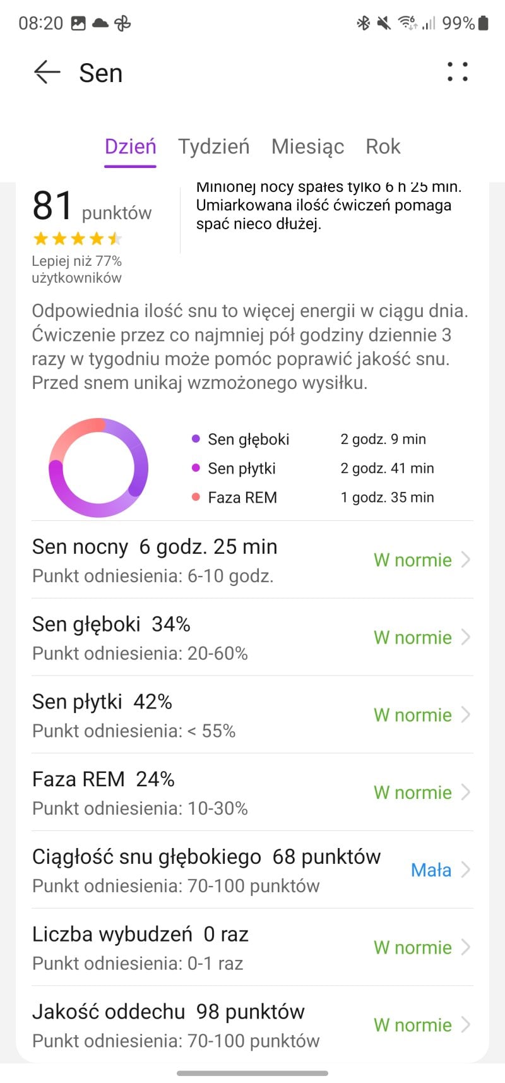
Task: Tap the muted sound status icon
Action: 383,23
